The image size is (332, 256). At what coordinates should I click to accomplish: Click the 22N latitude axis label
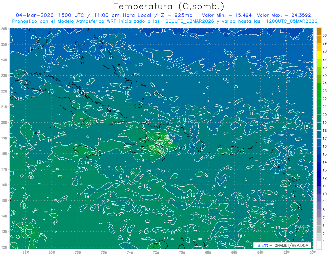point(4,91)
